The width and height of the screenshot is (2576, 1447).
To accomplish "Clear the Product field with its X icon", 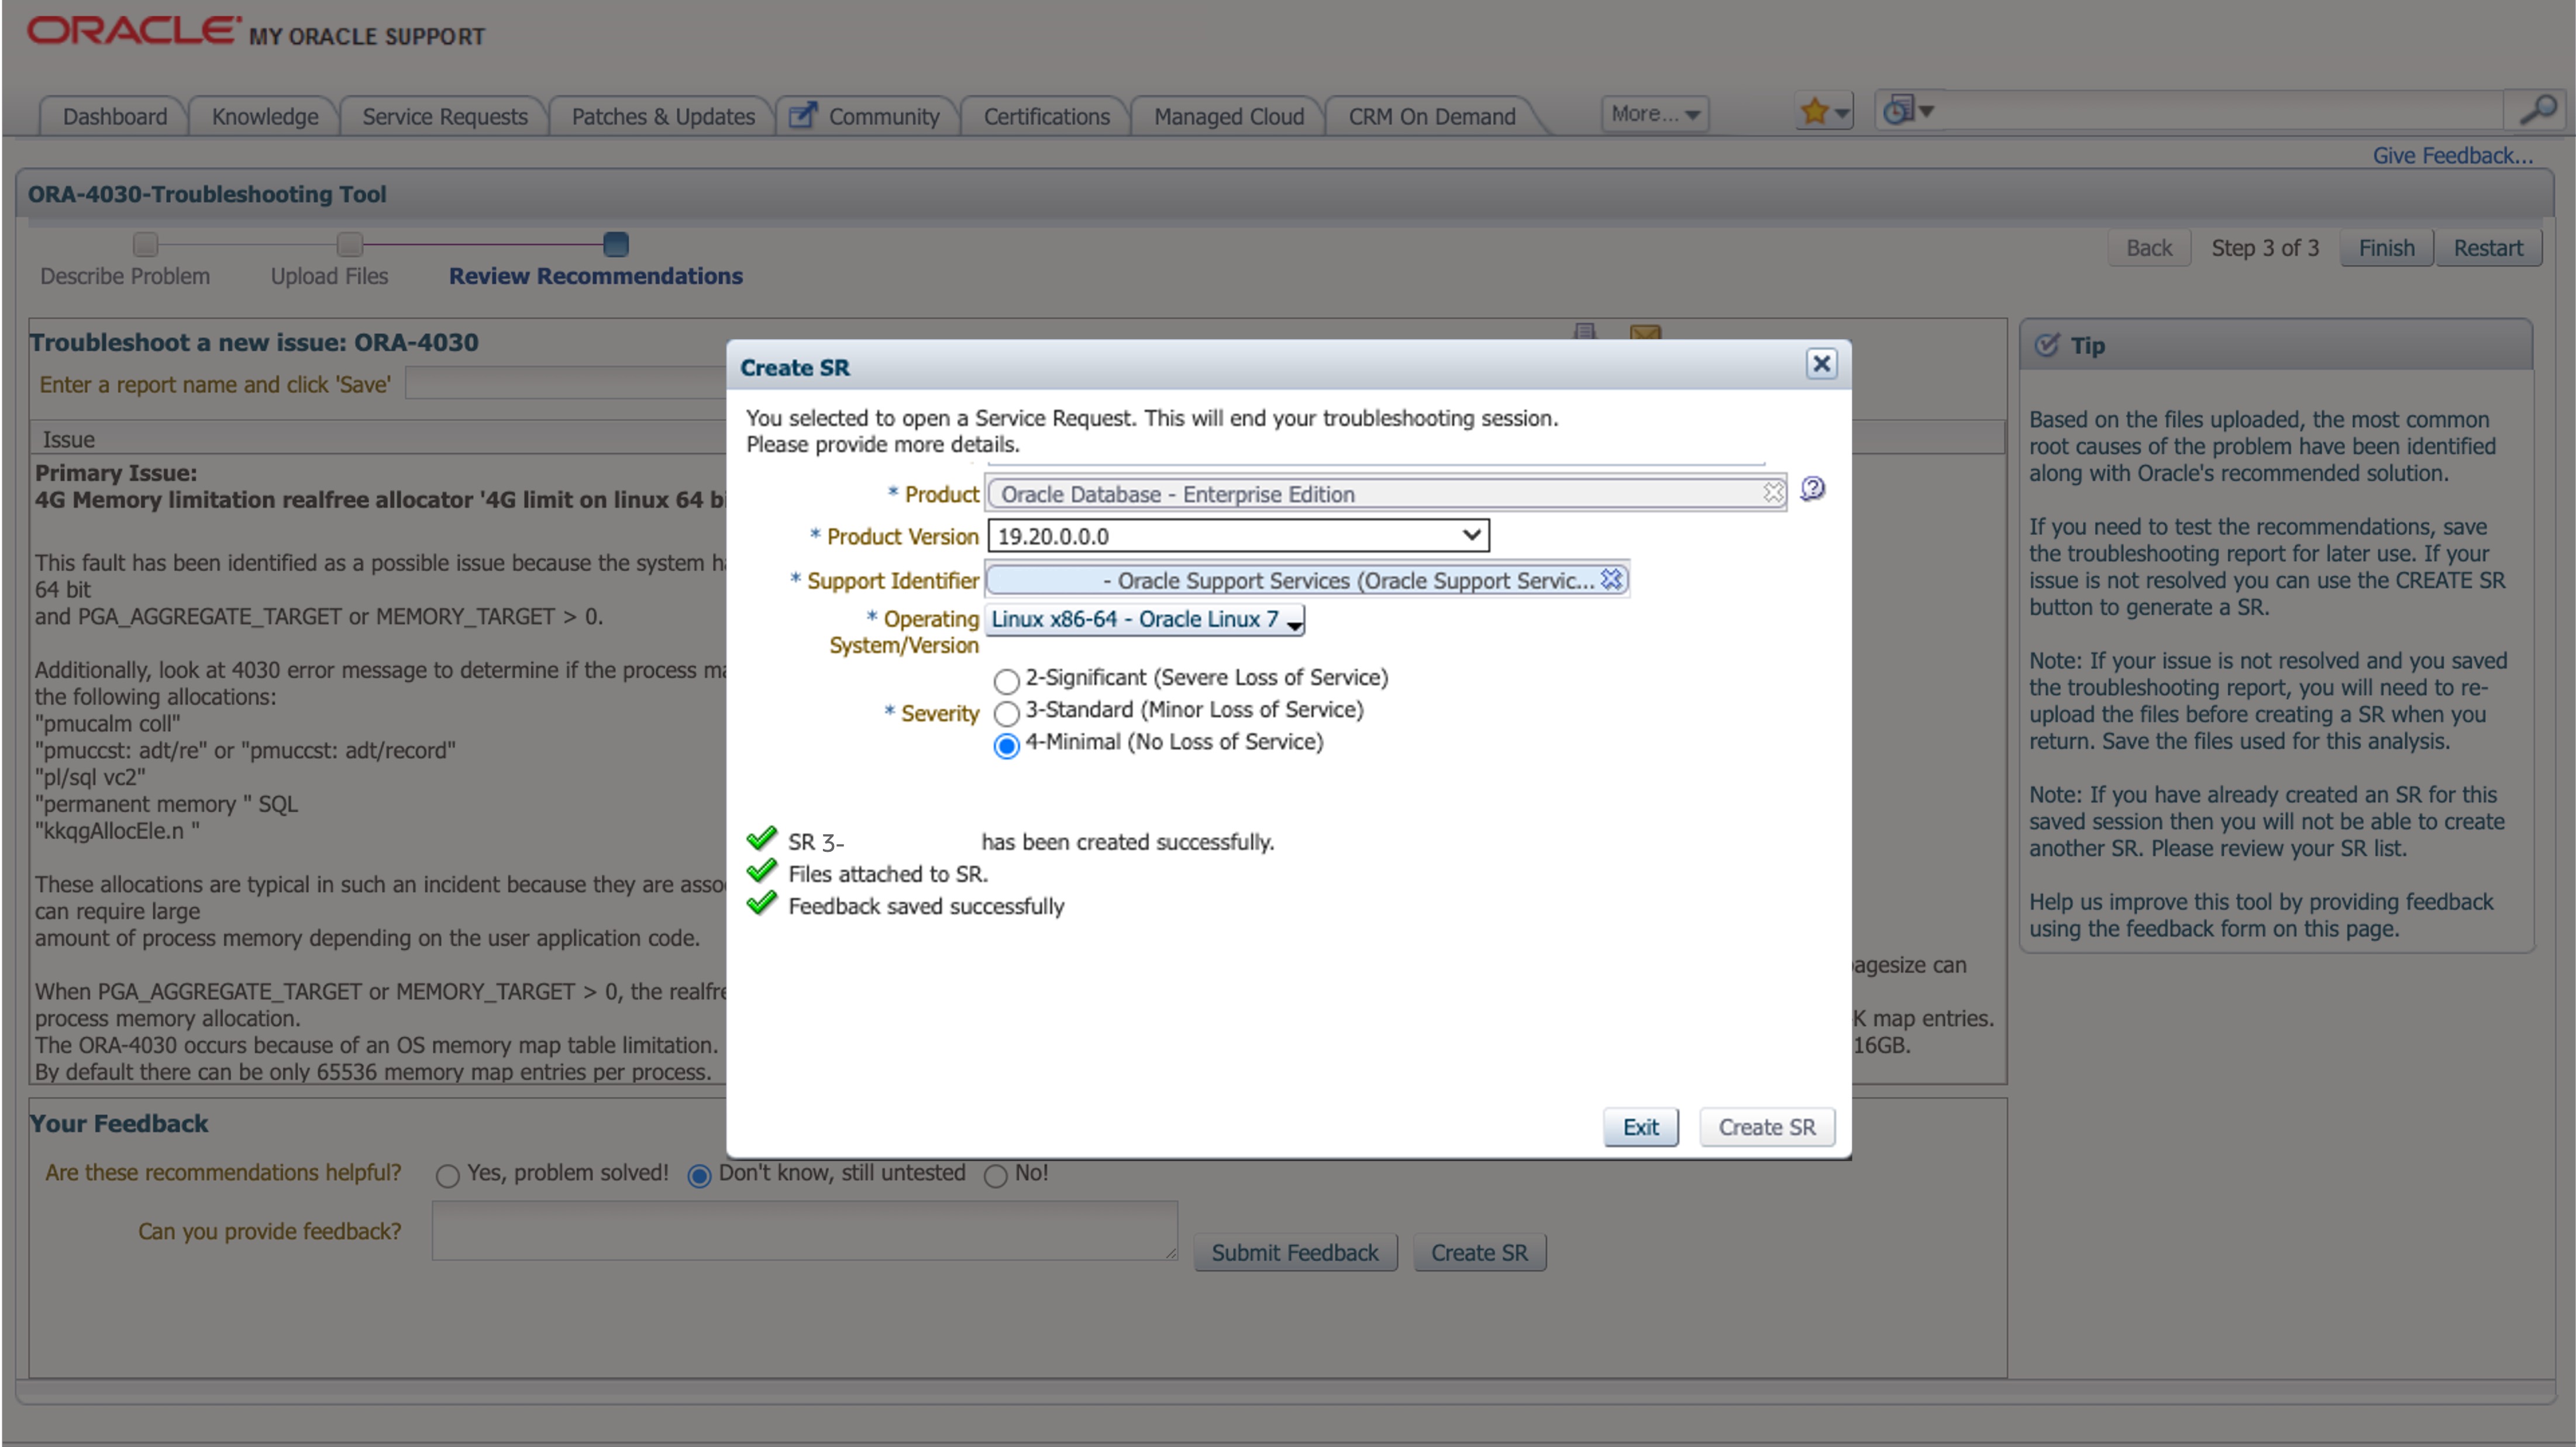I will [x=1774, y=492].
